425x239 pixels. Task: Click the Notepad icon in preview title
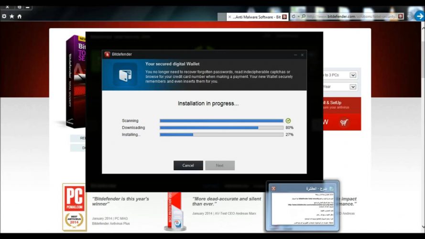(x=331, y=188)
